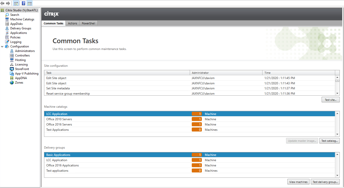Click the Applications node icon
344x188 pixels.
click(7, 33)
